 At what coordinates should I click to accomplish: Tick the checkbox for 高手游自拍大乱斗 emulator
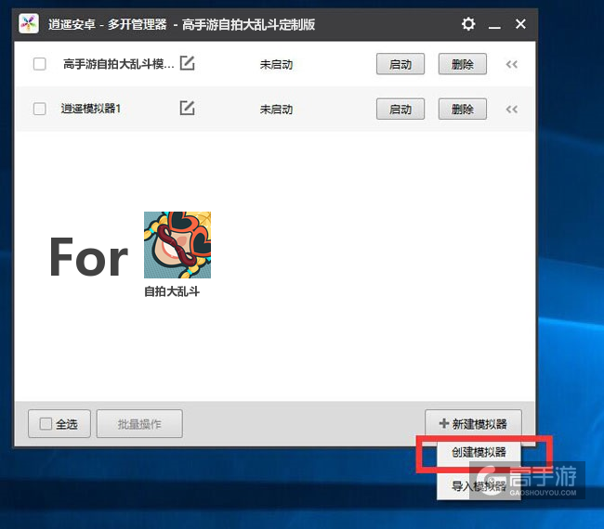[x=39, y=64]
